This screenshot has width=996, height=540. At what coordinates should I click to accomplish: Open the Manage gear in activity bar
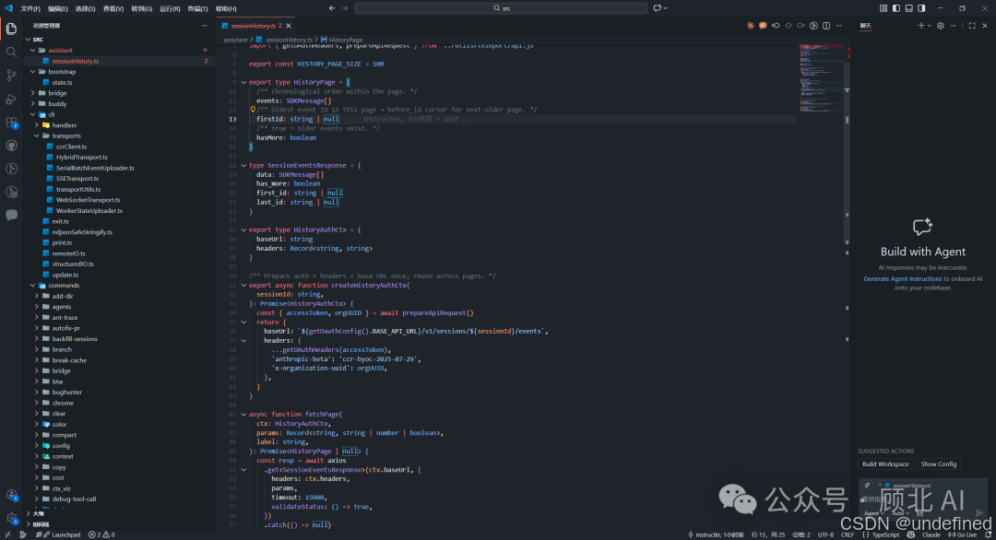[x=11, y=519]
